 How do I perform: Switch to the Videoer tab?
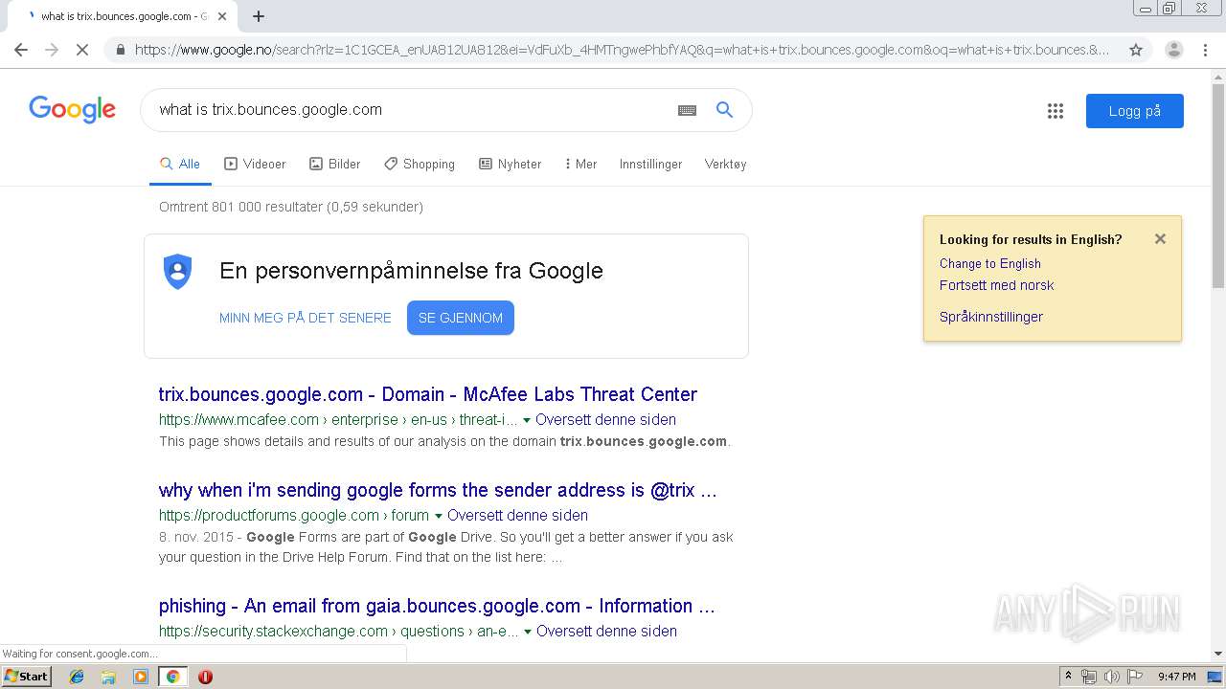[255, 164]
